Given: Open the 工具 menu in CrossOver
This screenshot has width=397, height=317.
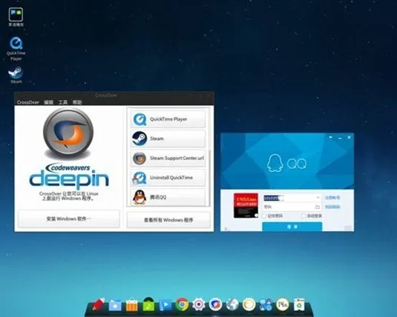Looking at the screenshot, I should pyautogui.click(x=63, y=102).
